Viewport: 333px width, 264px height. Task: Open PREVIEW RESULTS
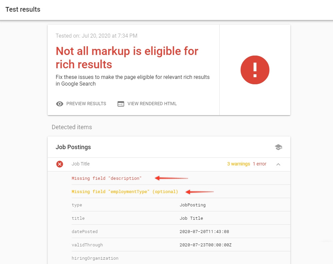coord(86,104)
